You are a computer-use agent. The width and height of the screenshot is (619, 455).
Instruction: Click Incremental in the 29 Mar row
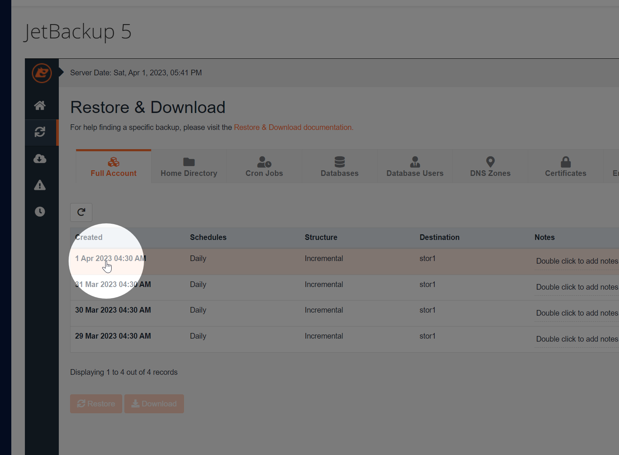[324, 336]
